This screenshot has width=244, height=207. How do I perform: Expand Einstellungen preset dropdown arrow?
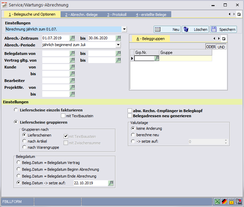[x=124, y=29]
